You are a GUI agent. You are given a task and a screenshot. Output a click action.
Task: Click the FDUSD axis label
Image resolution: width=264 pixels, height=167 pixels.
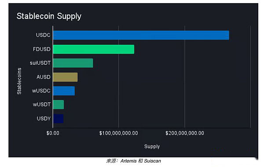click(x=42, y=49)
